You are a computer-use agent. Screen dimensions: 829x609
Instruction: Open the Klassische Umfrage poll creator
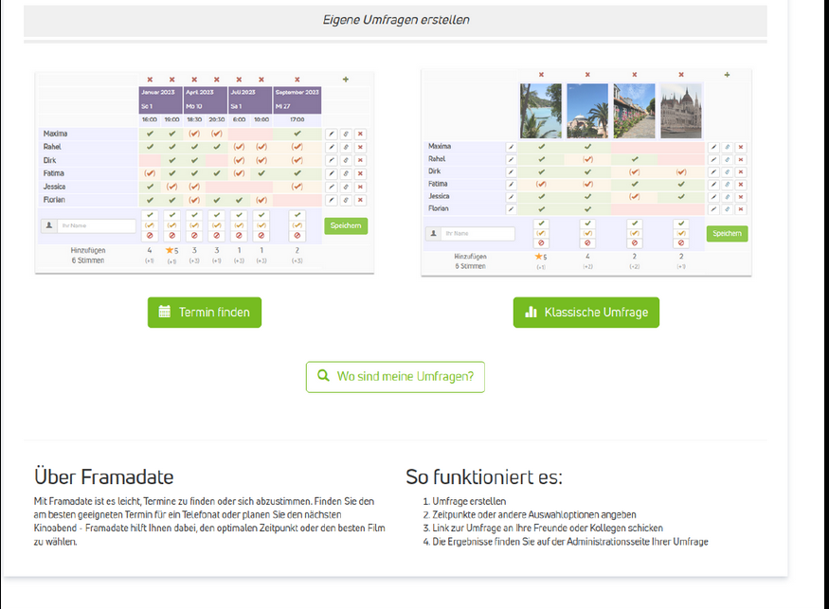point(586,313)
